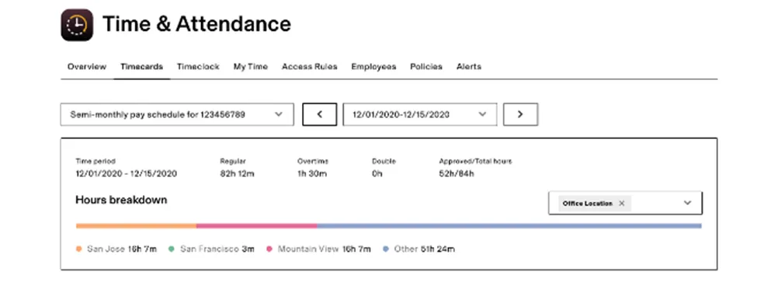This screenshot has width=757, height=282.
Task: Click the San Francisco green legend dot
Action: tap(172, 249)
